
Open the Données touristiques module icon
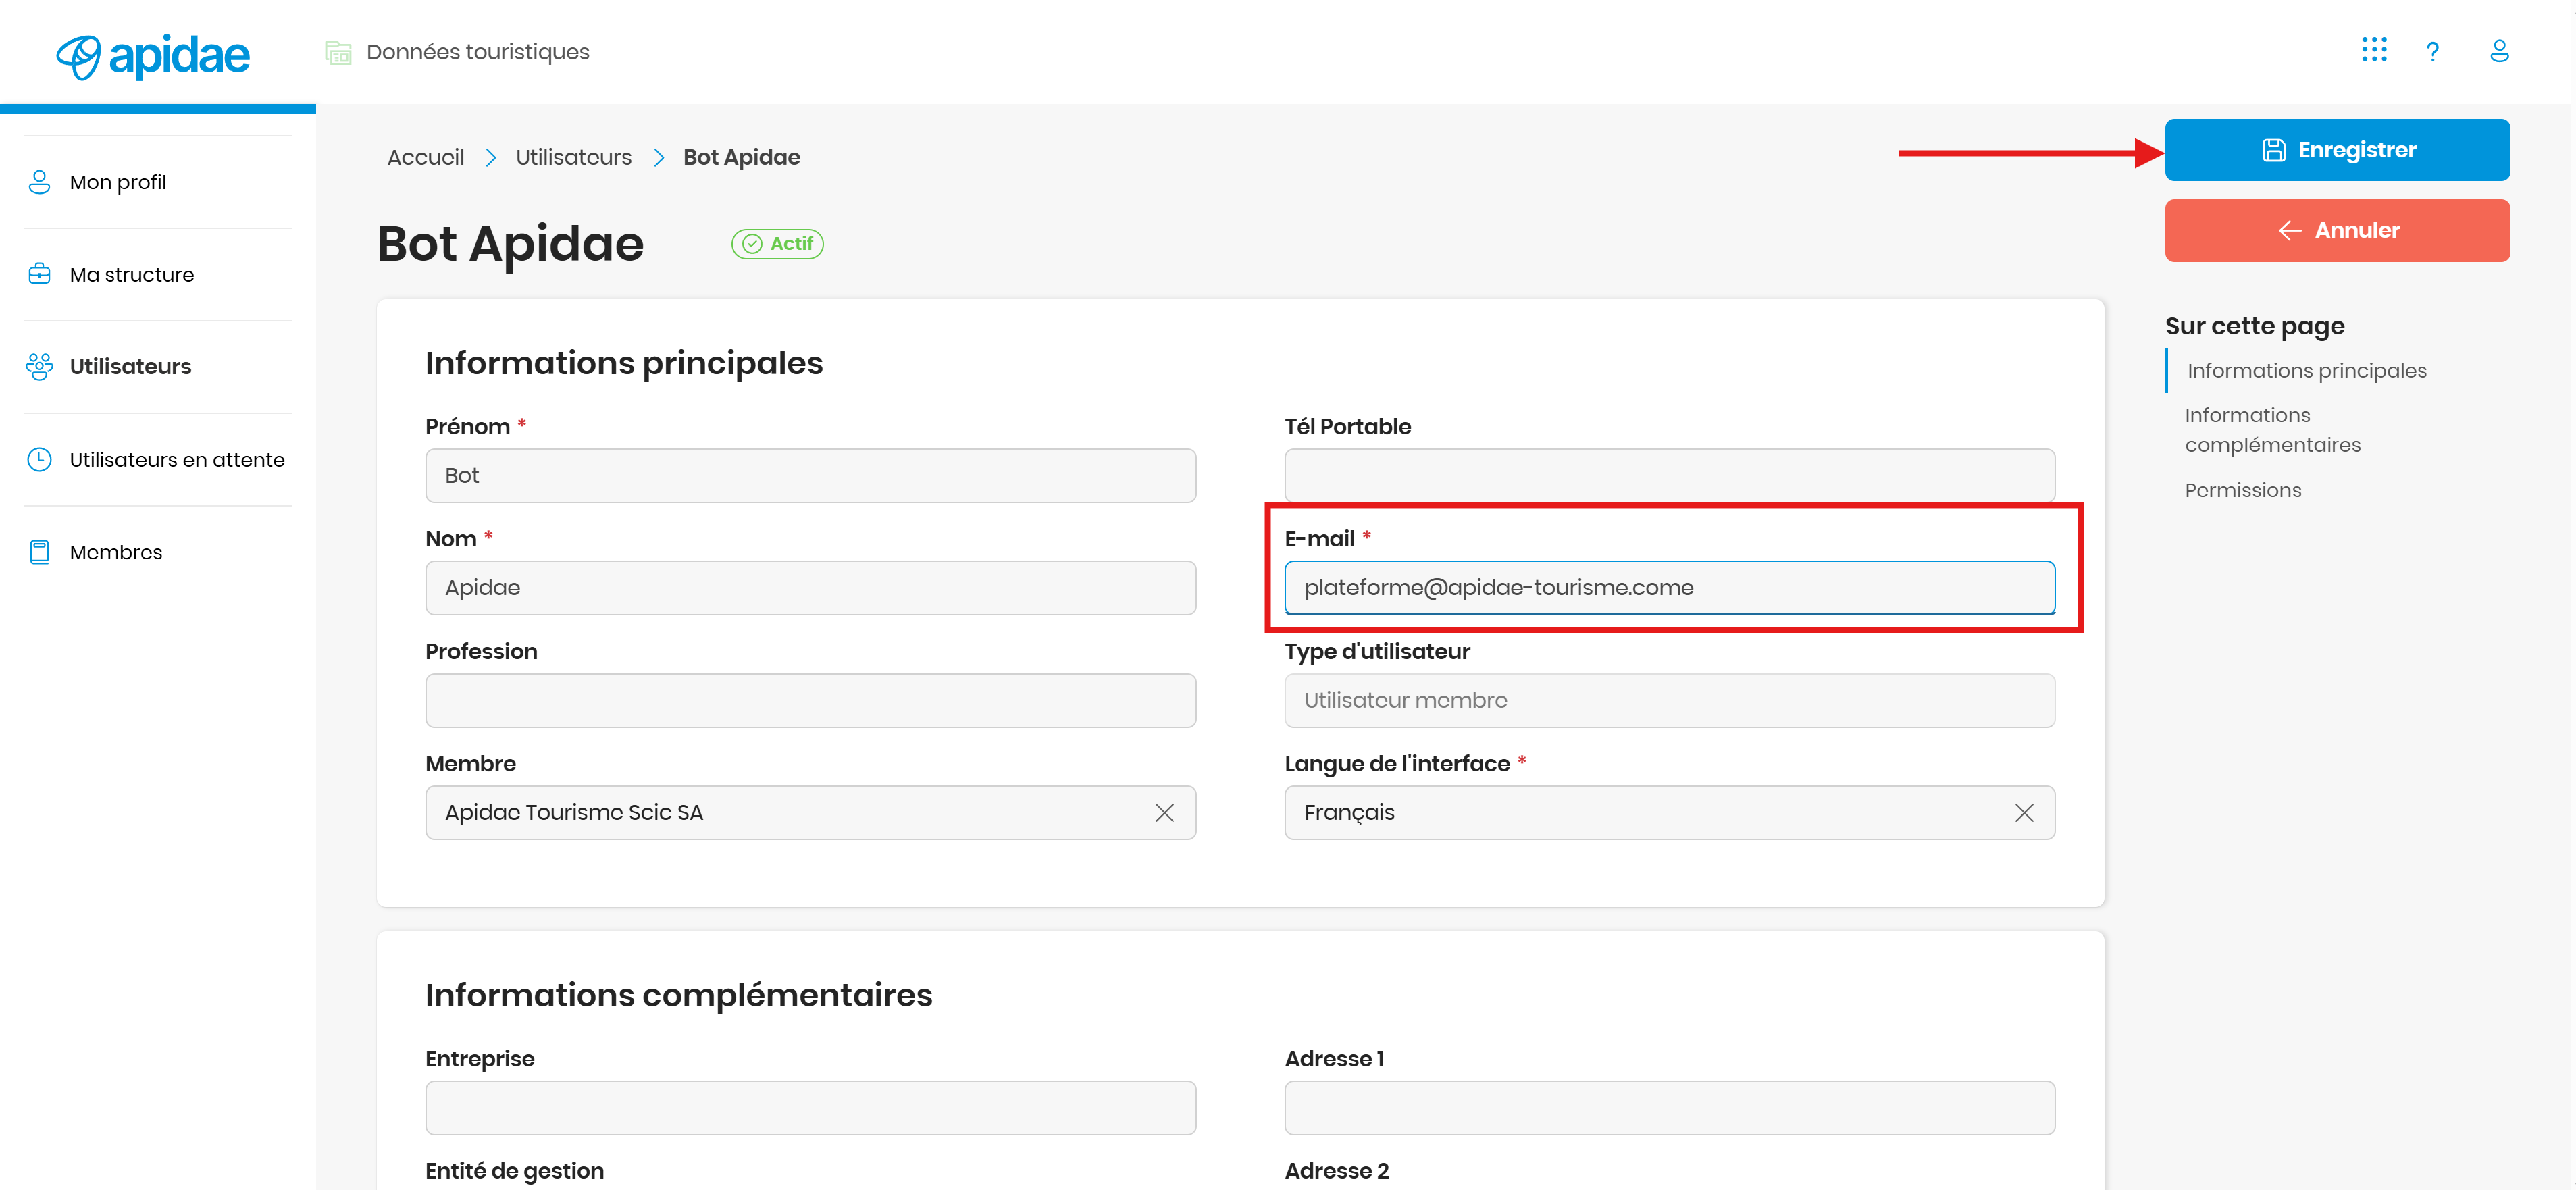(x=338, y=52)
